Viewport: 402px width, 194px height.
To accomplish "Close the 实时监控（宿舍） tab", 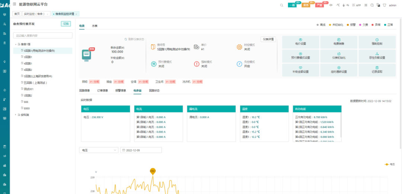I will pyautogui.click(x=47, y=14).
